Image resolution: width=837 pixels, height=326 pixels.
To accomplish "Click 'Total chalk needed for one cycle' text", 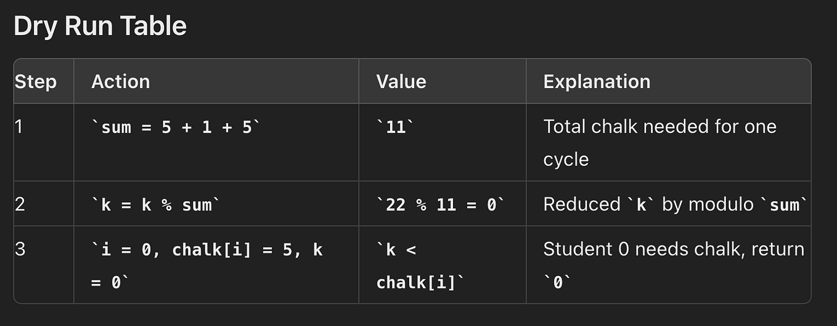I will point(659,142).
